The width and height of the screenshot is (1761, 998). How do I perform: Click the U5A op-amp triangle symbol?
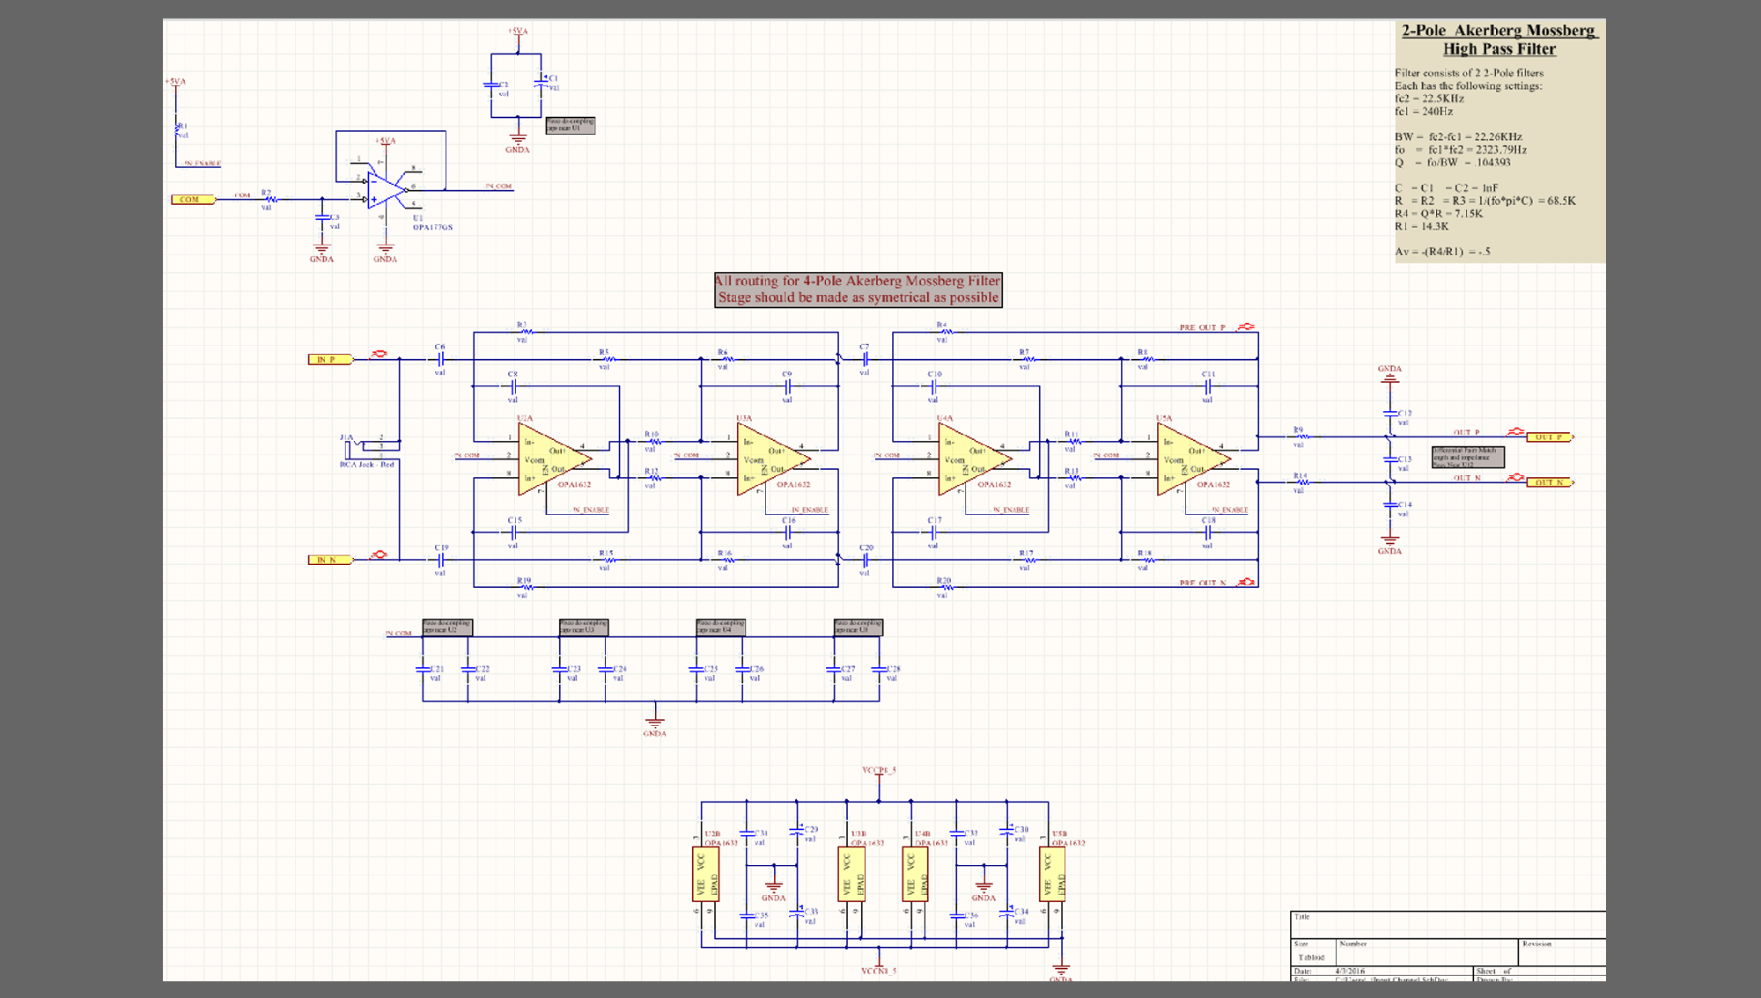(1193, 459)
